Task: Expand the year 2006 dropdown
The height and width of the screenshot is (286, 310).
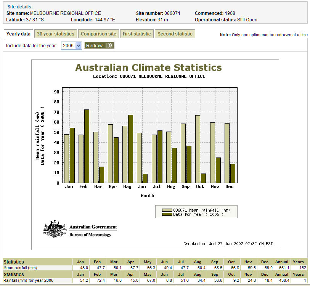Action: pyautogui.click(x=71, y=46)
